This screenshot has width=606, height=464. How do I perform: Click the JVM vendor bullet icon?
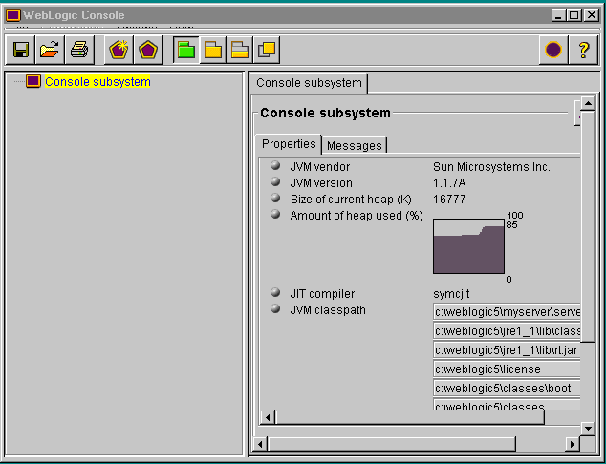275,165
